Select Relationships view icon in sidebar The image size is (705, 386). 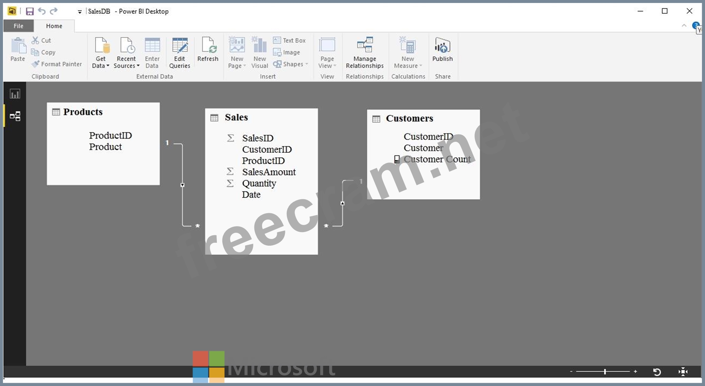[15, 116]
